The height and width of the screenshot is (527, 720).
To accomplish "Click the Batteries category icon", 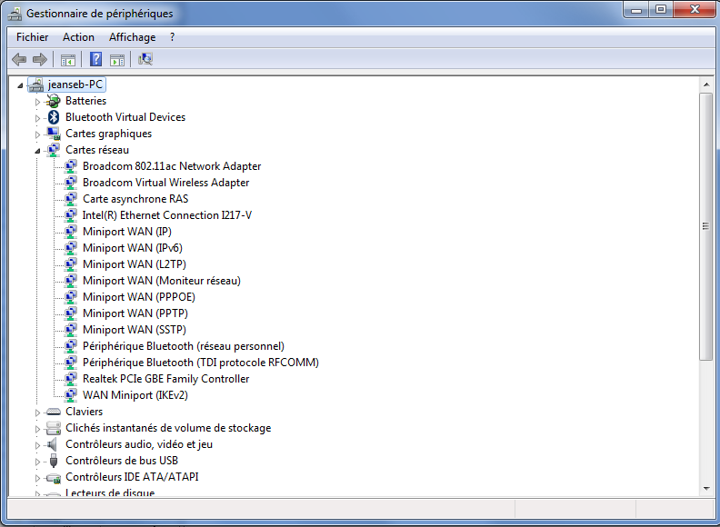I will [54, 101].
